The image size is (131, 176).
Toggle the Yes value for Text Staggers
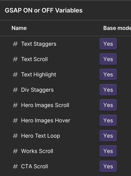(x=108, y=44)
